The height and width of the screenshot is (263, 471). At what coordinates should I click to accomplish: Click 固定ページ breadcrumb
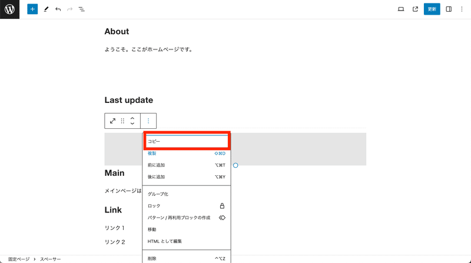tap(19, 259)
